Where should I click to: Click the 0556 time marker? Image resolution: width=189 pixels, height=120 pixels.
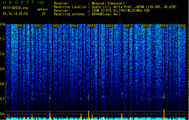point(110,26)
